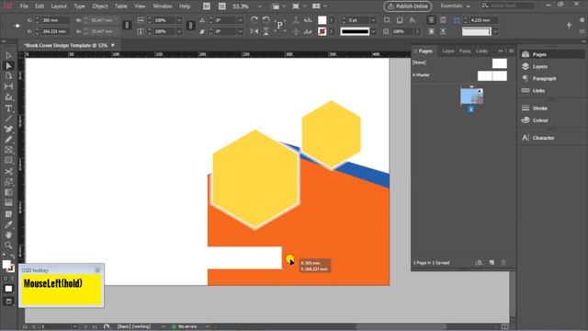Toggle constrain scaling proportions link
This screenshot has width=588, height=331.
190,26
